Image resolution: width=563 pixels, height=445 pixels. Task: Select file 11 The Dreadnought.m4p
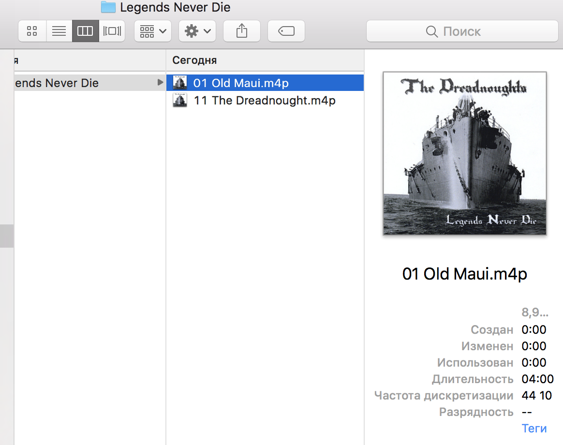coord(265,101)
